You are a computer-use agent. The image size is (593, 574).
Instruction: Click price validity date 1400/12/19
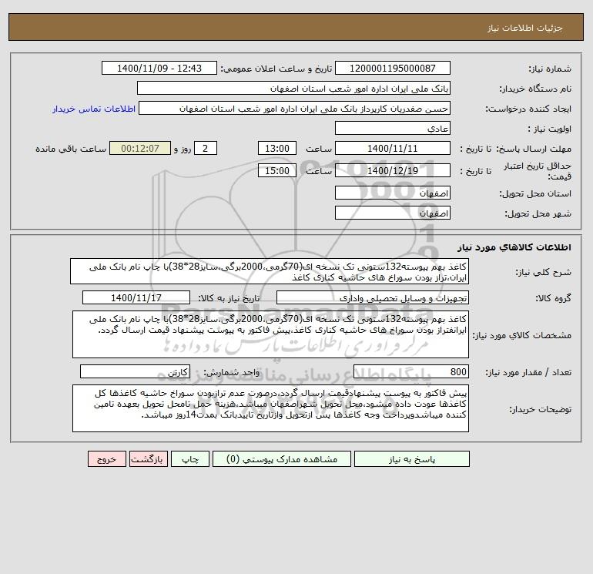coord(393,170)
